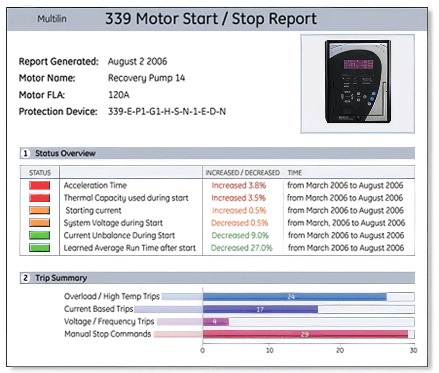Click the Trip Summary section header
Screen dimensions: 439x373
[217, 278]
